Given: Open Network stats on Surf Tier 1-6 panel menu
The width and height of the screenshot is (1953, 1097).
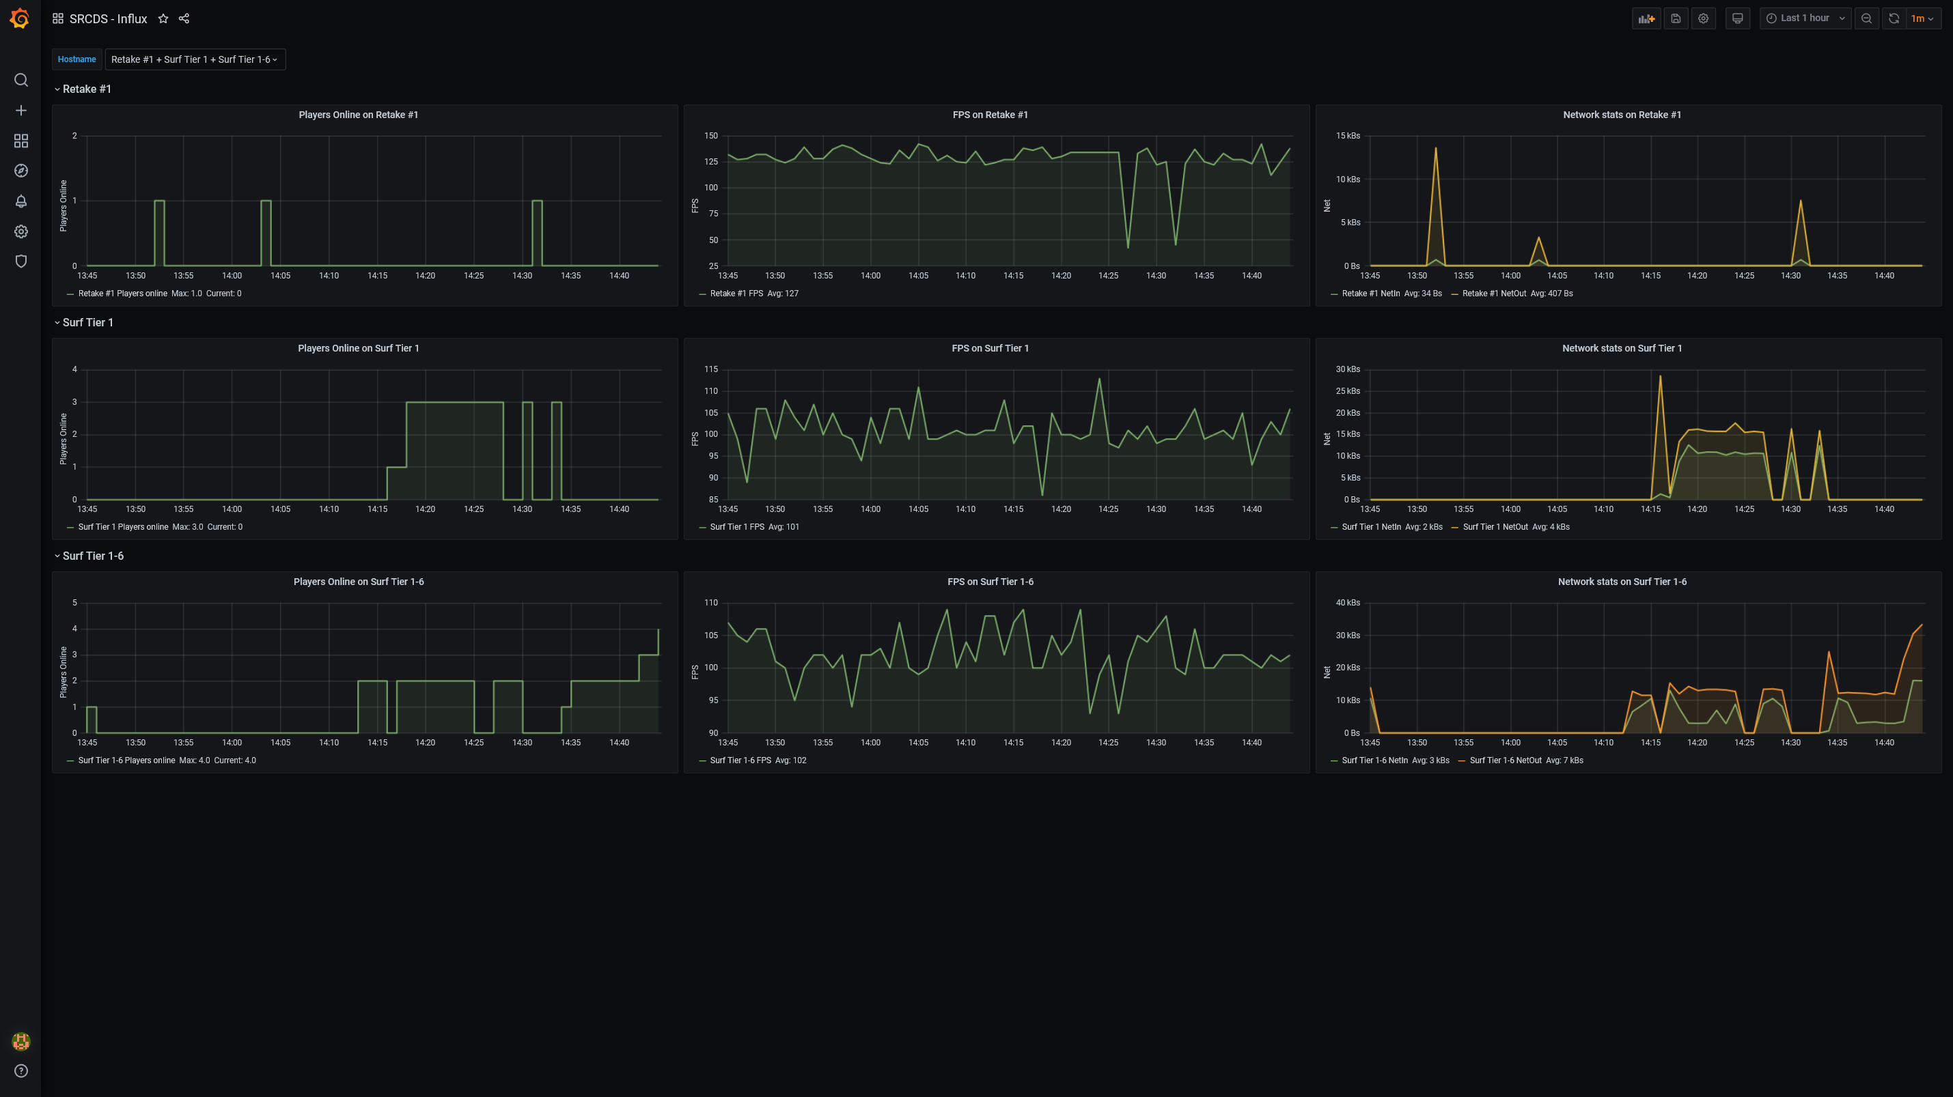Looking at the screenshot, I should coord(1622,582).
